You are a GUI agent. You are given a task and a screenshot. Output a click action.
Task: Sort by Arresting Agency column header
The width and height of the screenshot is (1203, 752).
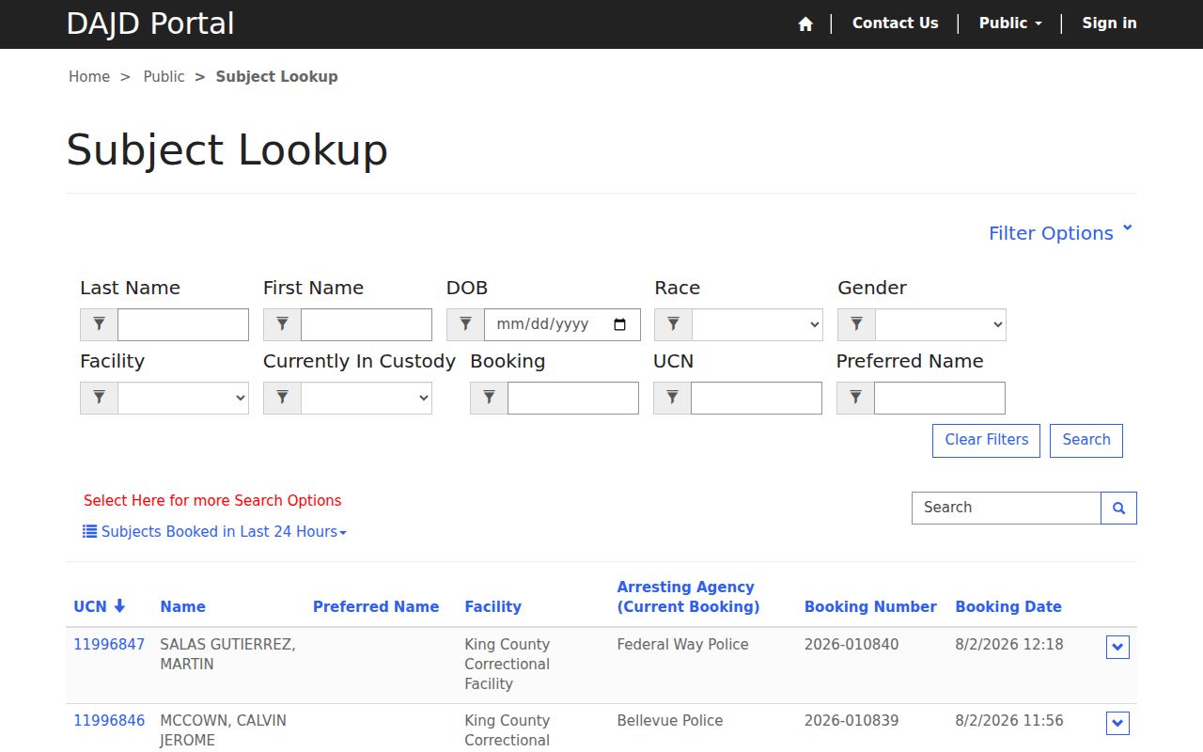click(688, 597)
